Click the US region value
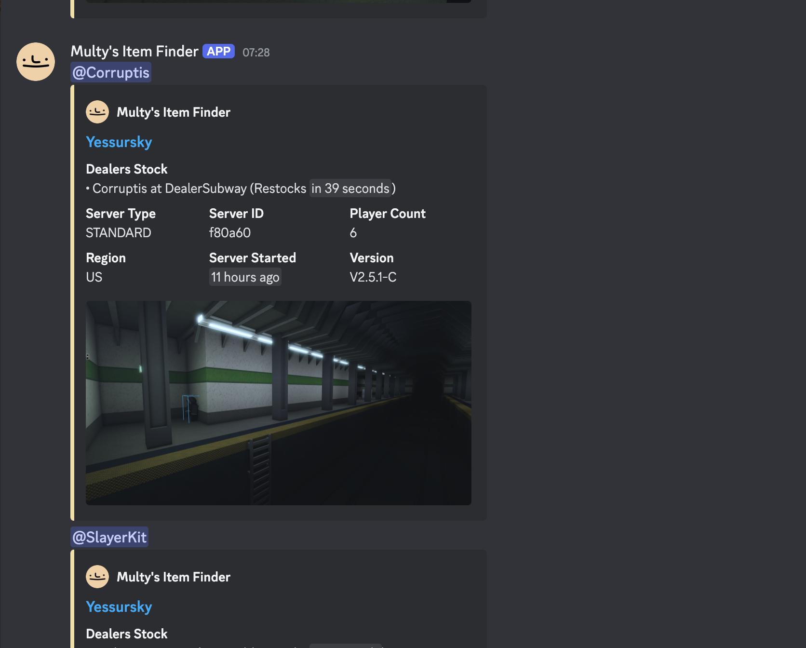 click(94, 277)
